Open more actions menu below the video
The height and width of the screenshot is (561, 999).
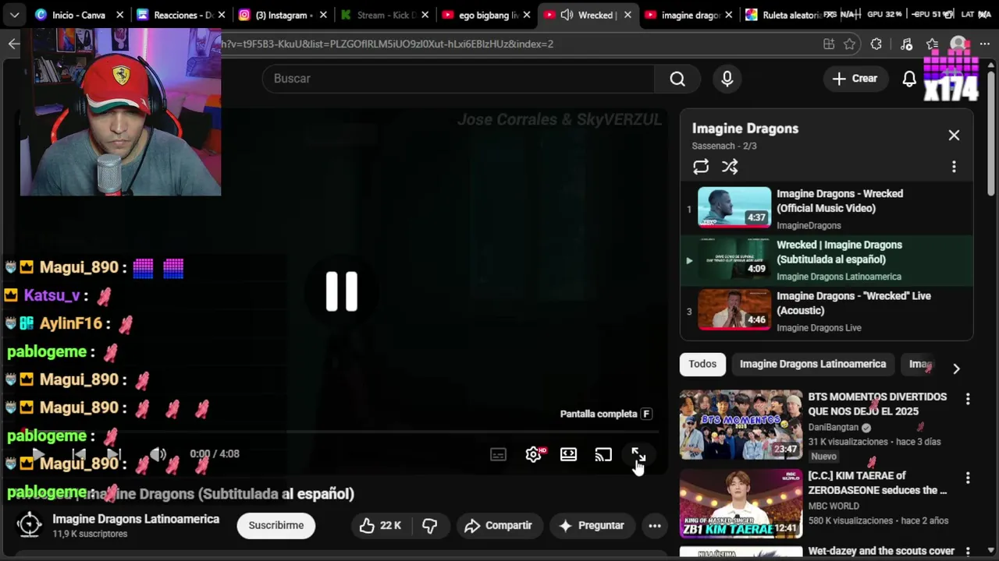655,526
